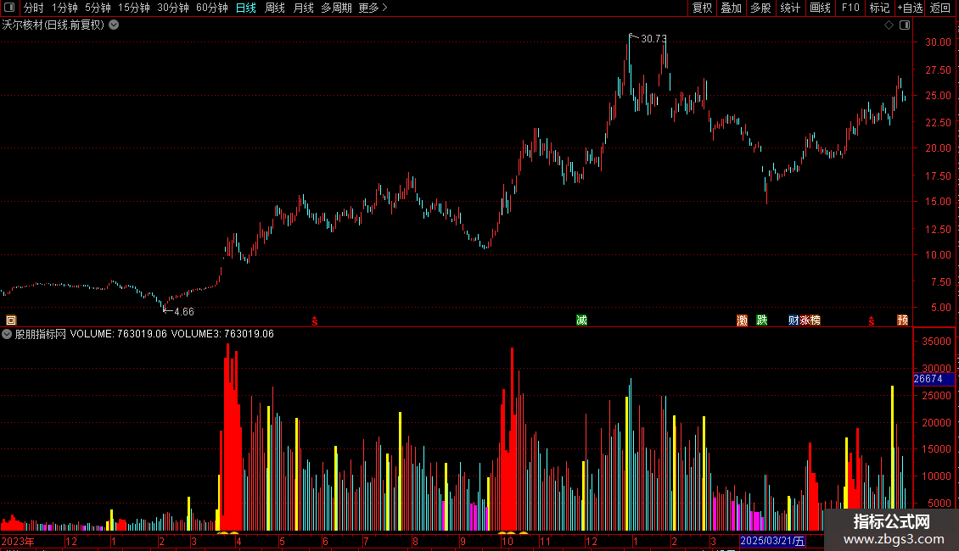The width and height of the screenshot is (959, 551).
Task: Click the orange 预 forecast marker
Action: (x=903, y=320)
